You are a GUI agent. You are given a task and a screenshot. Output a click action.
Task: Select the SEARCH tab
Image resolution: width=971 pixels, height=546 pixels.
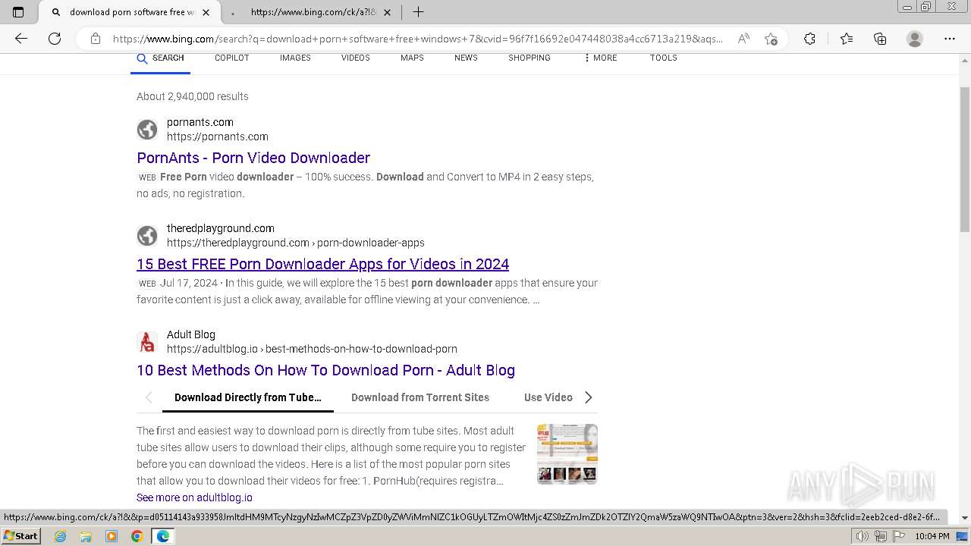160,58
